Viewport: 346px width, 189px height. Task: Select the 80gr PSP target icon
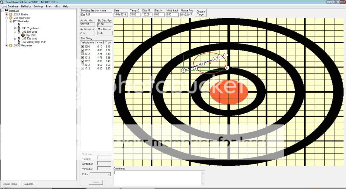23,35
